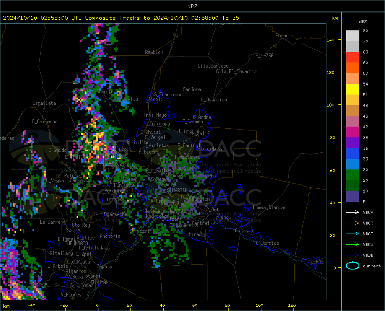
Task: Click the L_Vegas place label
Action: coord(55,181)
